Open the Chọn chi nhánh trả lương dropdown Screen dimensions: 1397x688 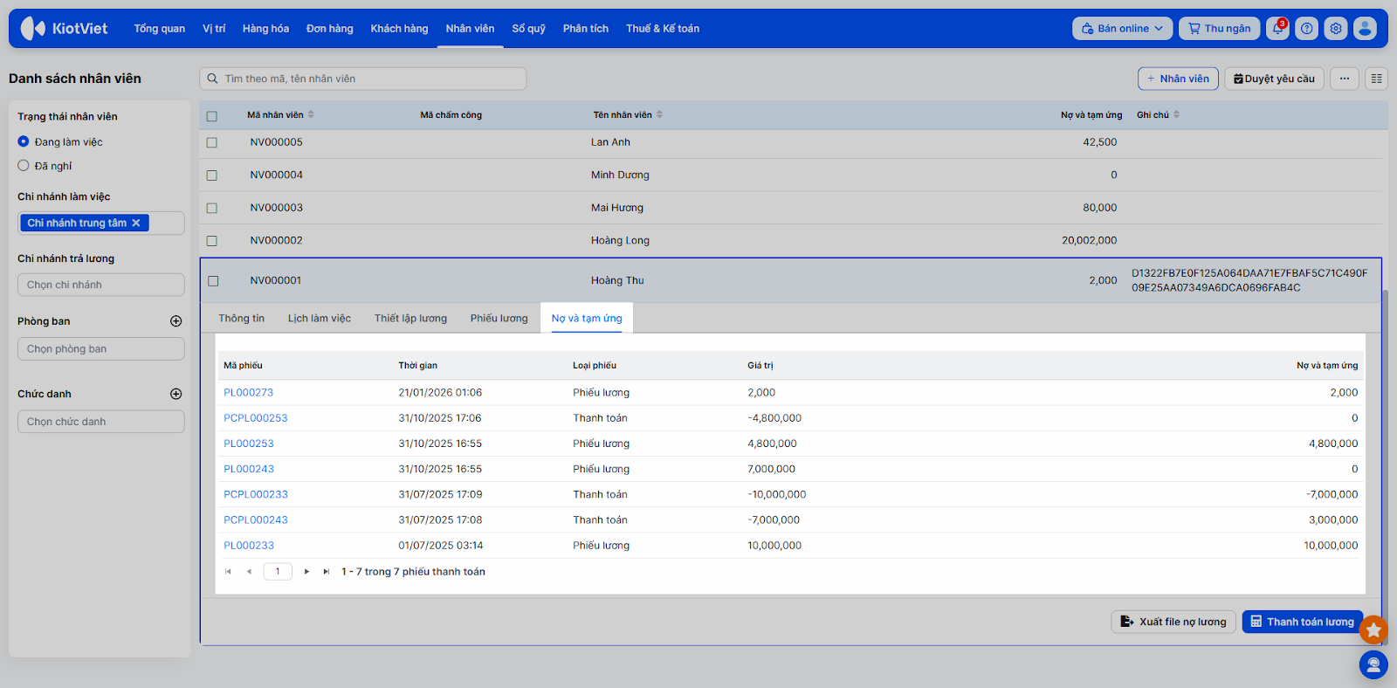[x=100, y=285]
